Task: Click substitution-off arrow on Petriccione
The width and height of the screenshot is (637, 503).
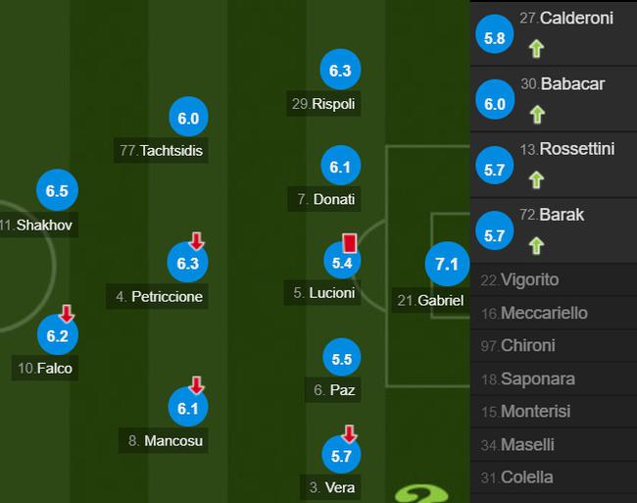Action: point(197,241)
